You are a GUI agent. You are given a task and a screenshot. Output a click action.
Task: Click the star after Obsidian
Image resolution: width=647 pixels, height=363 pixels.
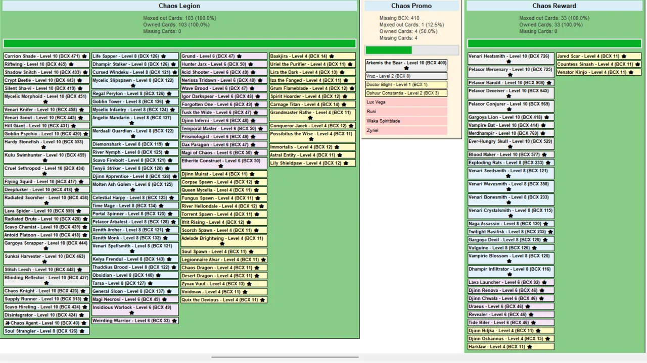click(158, 276)
